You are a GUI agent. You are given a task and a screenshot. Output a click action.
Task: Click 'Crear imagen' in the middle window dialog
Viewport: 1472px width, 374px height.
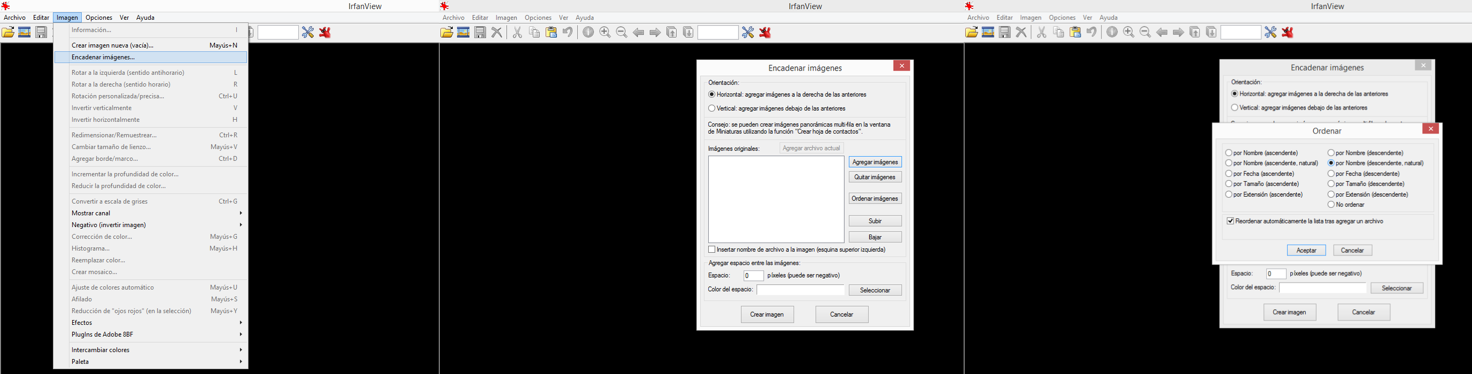tap(768, 315)
